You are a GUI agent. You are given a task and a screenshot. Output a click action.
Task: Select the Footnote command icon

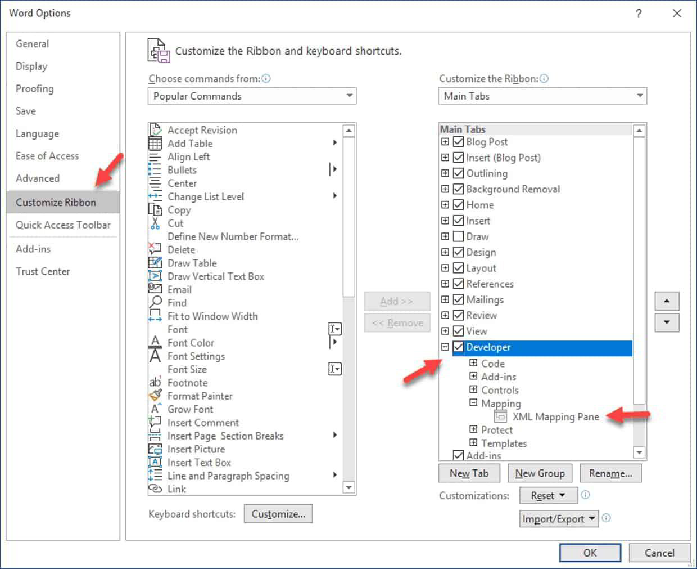pyautogui.click(x=155, y=382)
